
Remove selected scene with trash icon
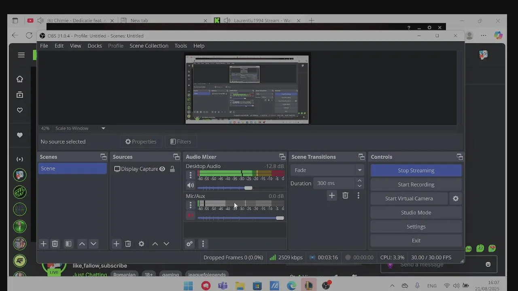(x=55, y=244)
